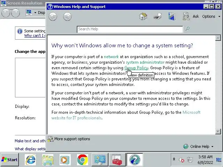Open Windows Explorer from taskbar

pos(48,160)
